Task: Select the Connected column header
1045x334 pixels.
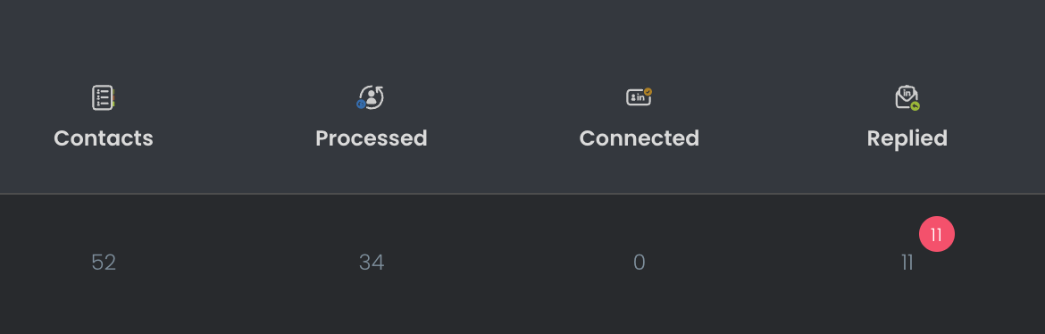Action: (x=640, y=138)
